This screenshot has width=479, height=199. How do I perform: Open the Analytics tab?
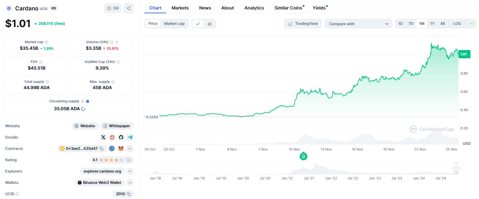[x=254, y=8]
